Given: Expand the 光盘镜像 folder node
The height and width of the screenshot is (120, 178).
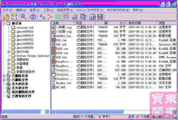Looking at the screenshot, I should [9, 64].
